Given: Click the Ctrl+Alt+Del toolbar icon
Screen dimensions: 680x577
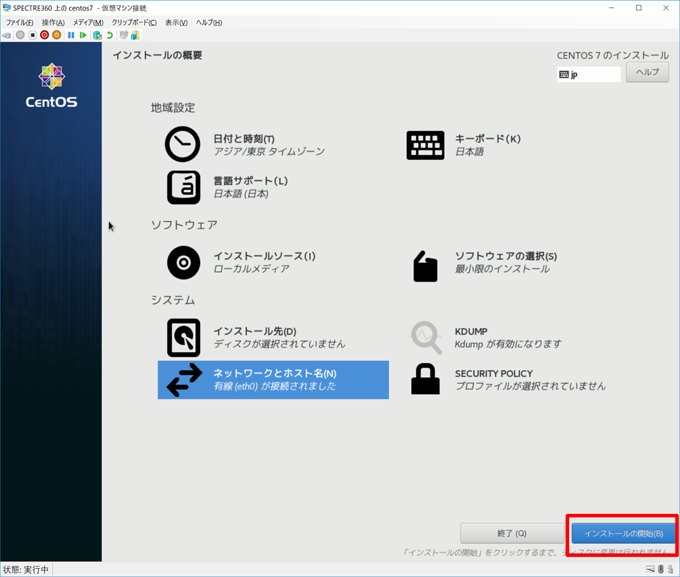Looking at the screenshot, I should click(x=6, y=35).
